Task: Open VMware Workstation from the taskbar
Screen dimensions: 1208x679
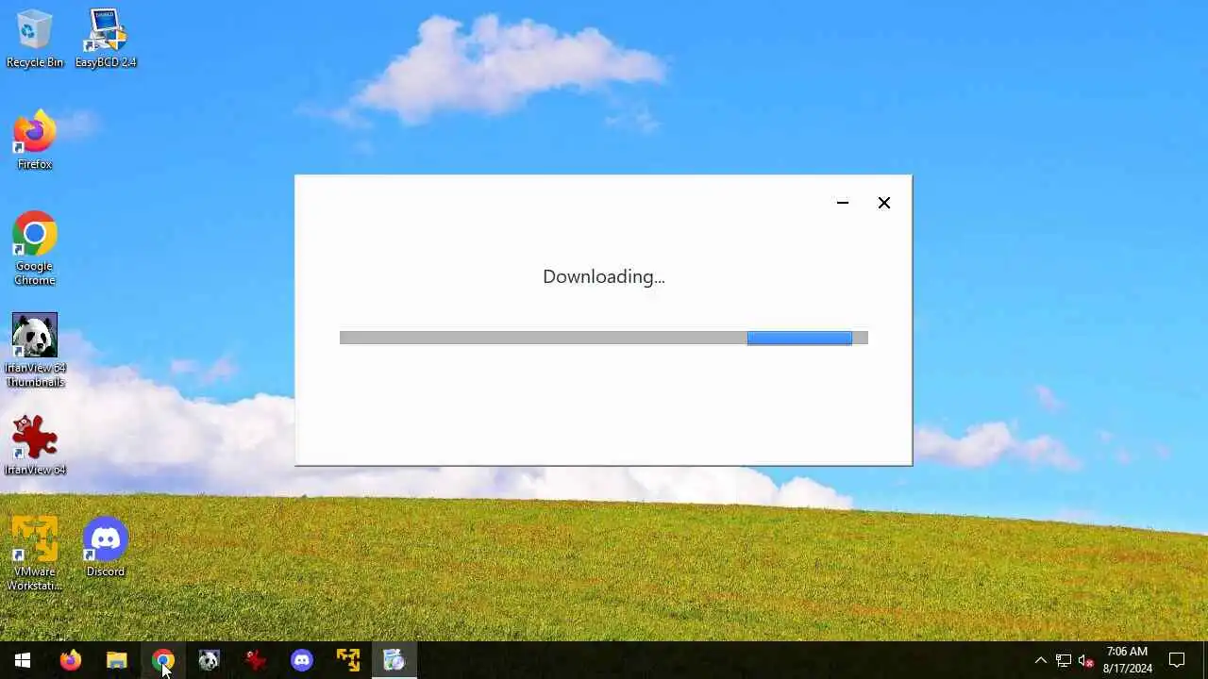Action: tap(347, 660)
